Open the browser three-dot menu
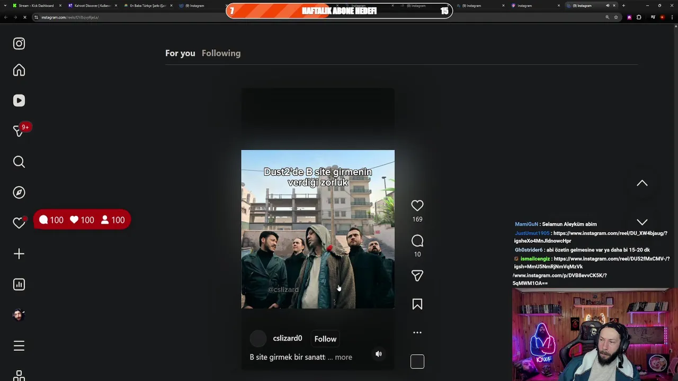Viewport: 678px width, 381px height. 673,17
